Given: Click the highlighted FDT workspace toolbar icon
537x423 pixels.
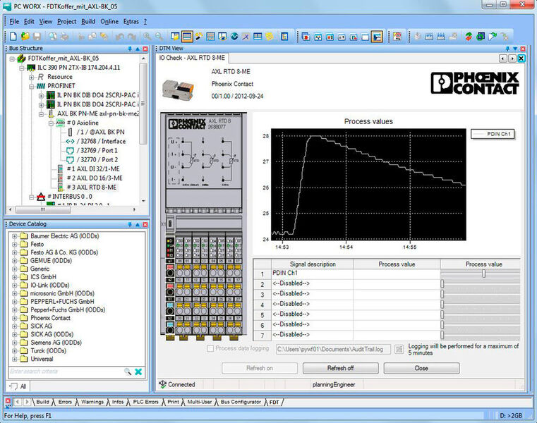Looking at the screenshot, I should 377,36.
